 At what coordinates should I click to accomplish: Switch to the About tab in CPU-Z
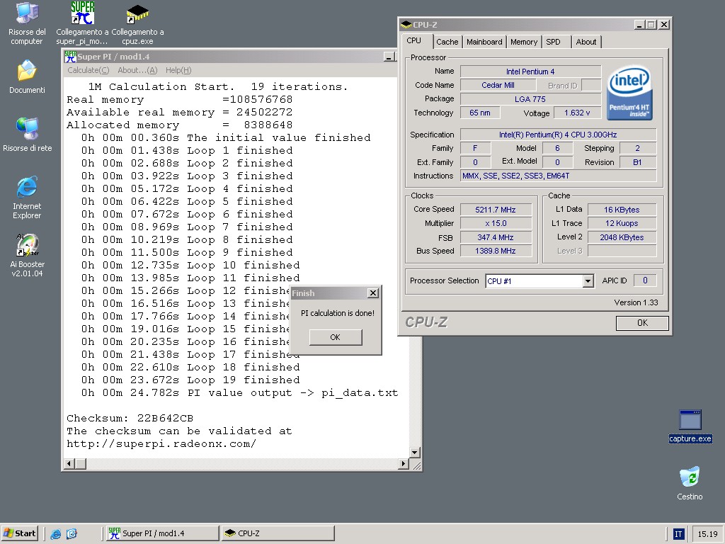pyautogui.click(x=586, y=42)
